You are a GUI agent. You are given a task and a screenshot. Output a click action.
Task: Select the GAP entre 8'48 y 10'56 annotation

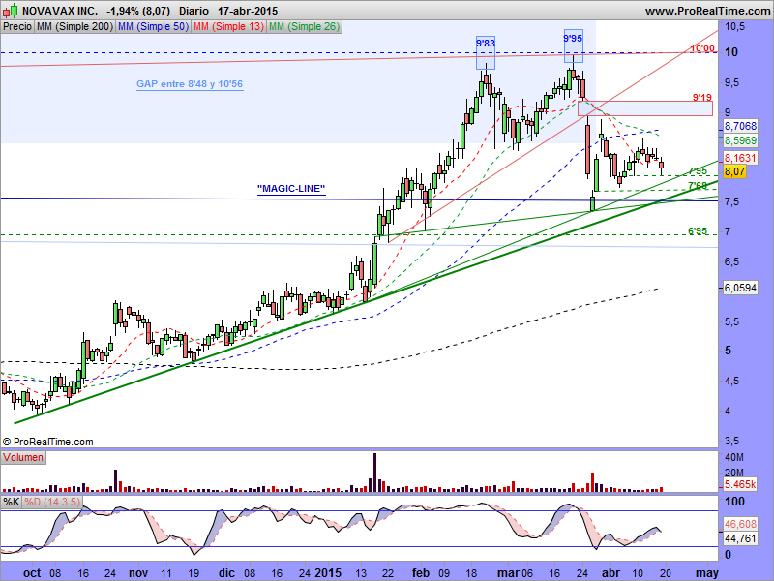[x=190, y=84]
